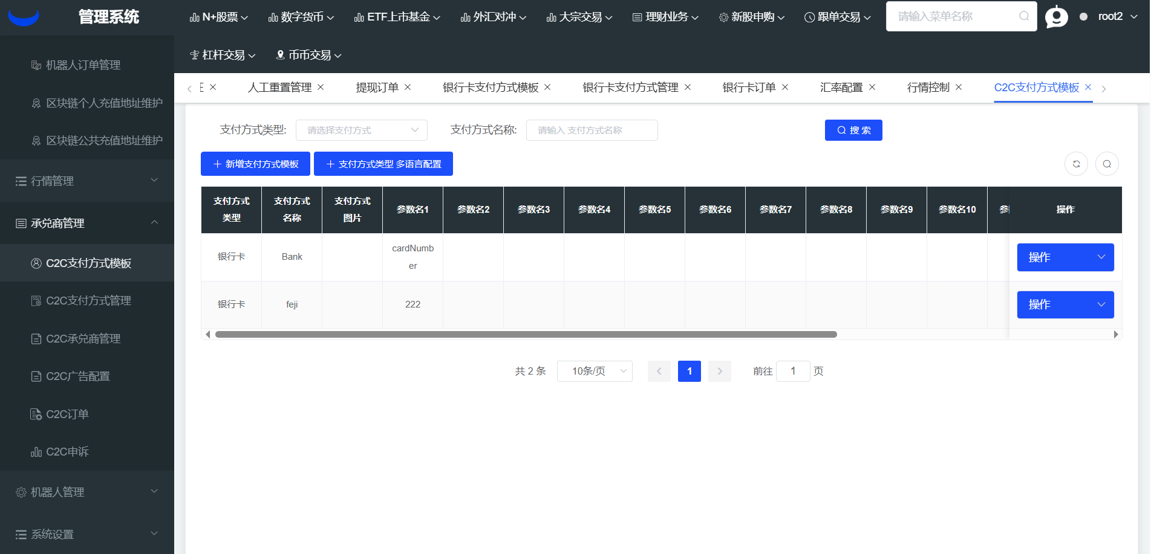Screen dimensions: 1151x554
Task: Click the magnifier icon in menu search box
Action: coord(1023,16)
